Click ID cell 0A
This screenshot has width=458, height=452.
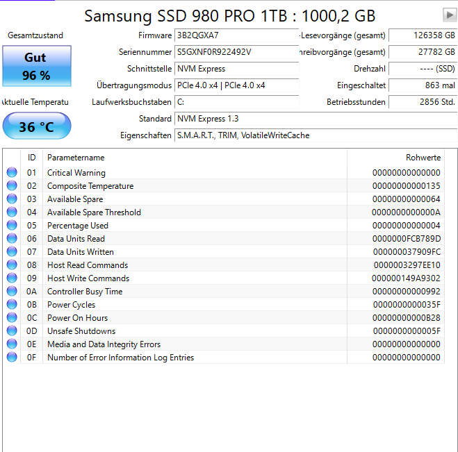(31, 292)
